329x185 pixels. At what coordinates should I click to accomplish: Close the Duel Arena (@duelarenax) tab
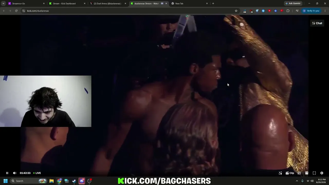(125, 4)
